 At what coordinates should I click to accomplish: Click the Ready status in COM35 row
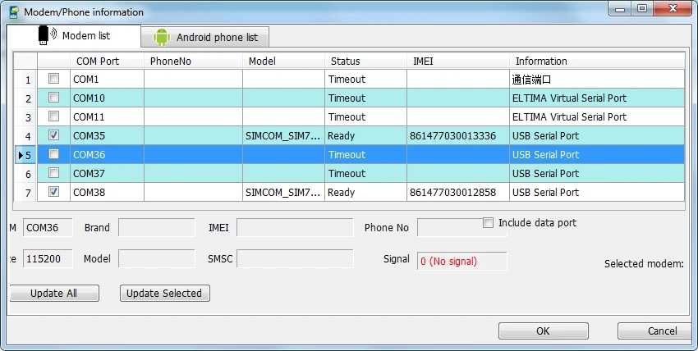coord(365,135)
